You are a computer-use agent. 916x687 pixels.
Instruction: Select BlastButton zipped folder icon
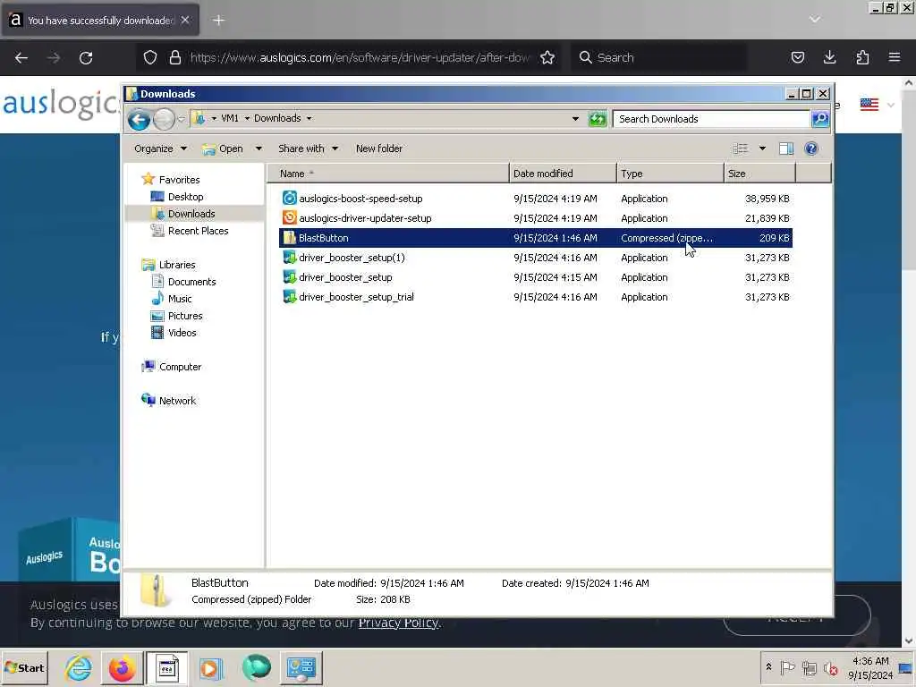[x=289, y=238]
